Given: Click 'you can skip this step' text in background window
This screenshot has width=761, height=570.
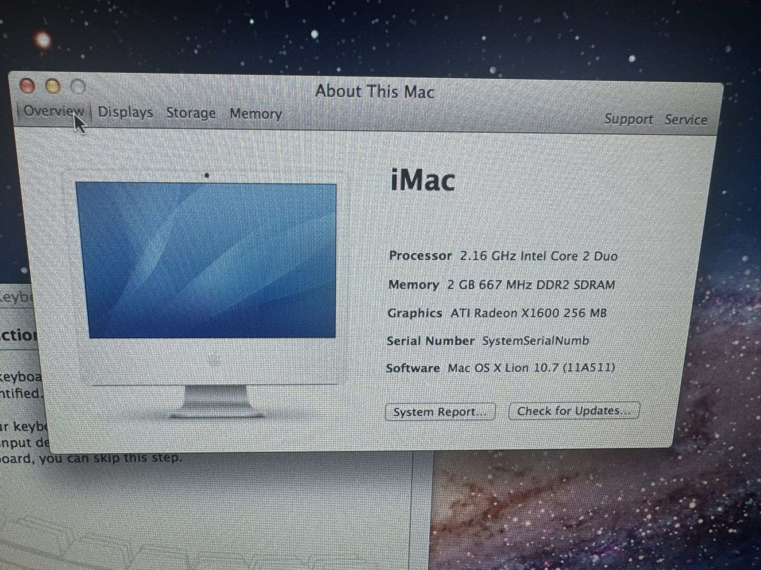Looking at the screenshot, I should coord(110,458).
